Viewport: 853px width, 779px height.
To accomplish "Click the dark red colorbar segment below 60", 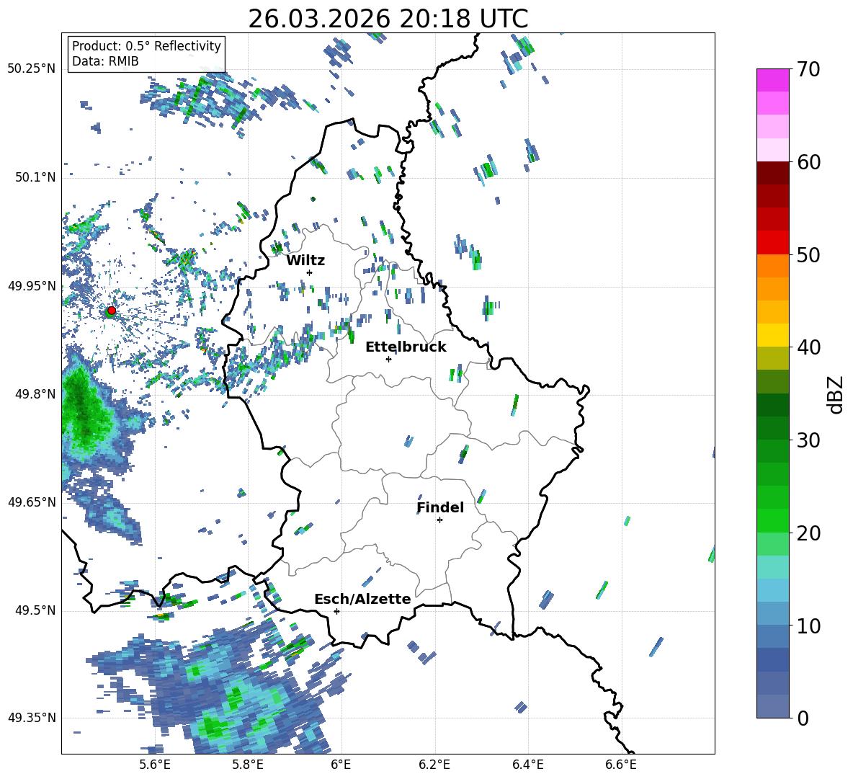I will pyautogui.click(x=772, y=174).
